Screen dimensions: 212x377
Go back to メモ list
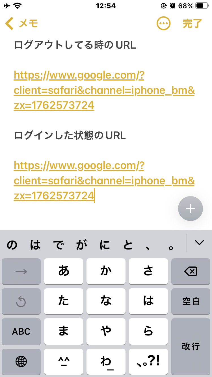(x=21, y=23)
